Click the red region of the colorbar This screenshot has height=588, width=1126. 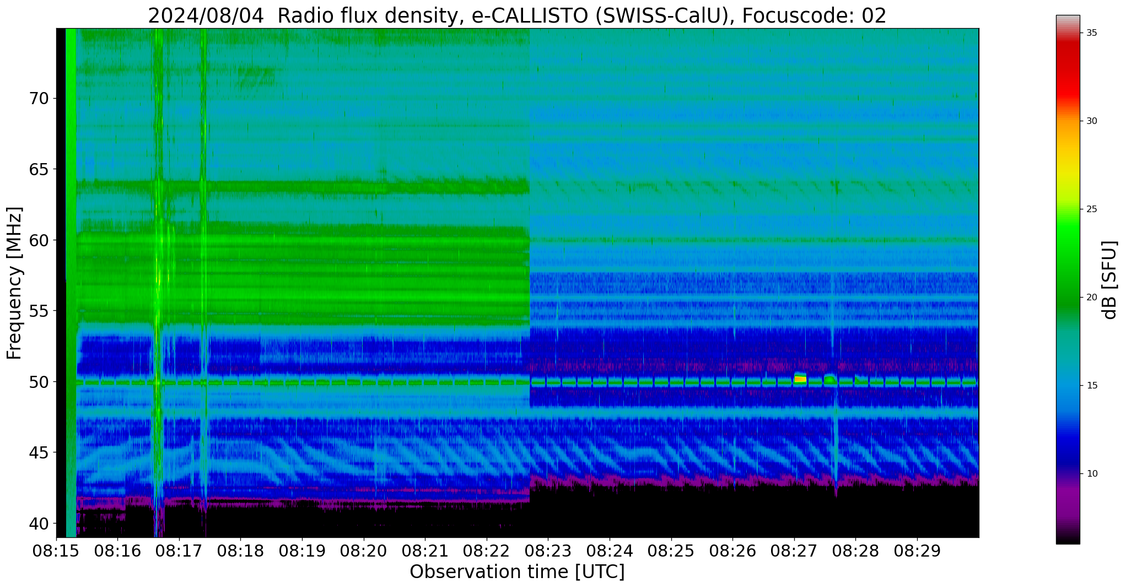pos(1068,72)
